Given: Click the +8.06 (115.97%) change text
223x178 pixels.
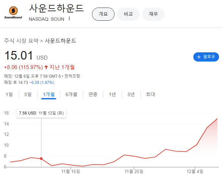Looking at the screenshot, I should tap(23, 67).
